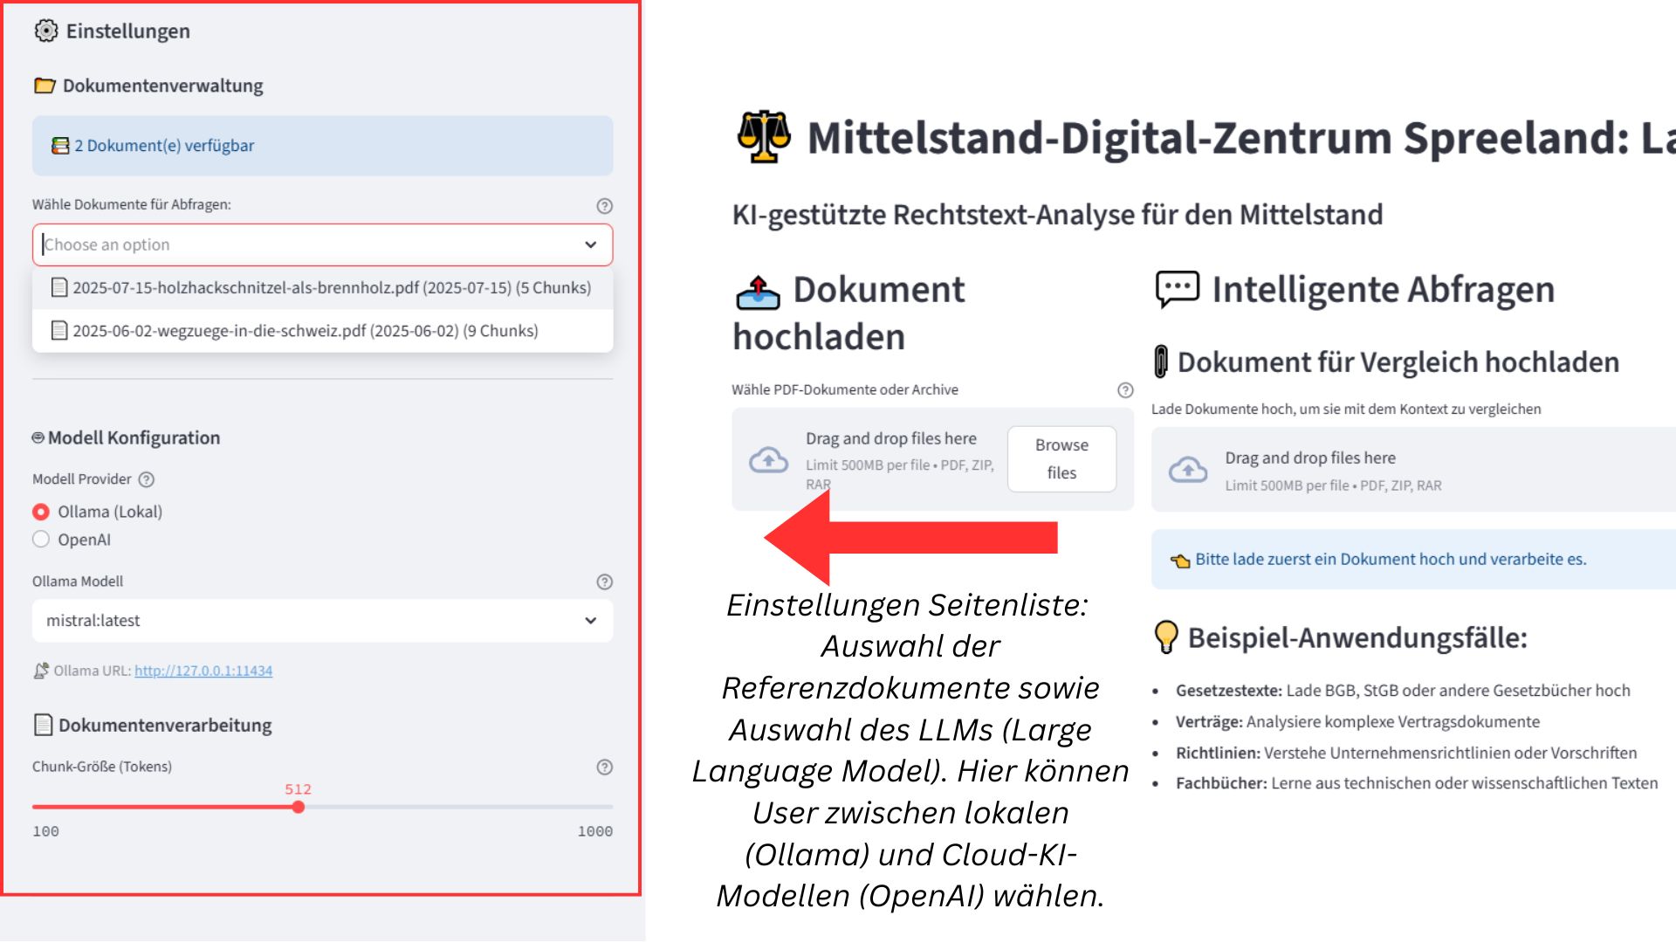Open the Ollama Modell mistral:latest dropdown
Image resolution: width=1676 pixels, height=943 pixels.
pyautogui.click(x=322, y=621)
